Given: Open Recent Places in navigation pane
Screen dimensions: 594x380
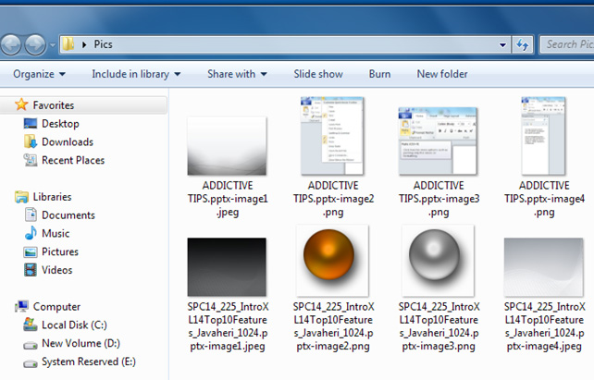Looking at the screenshot, I should tap(73, 160).
